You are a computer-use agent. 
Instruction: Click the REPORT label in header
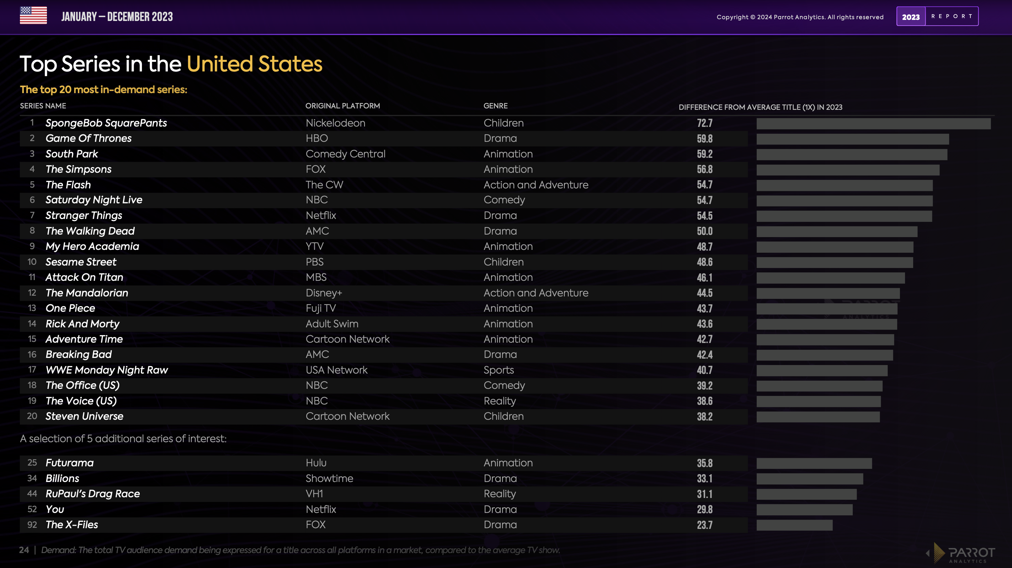click(x=952, y=16)
